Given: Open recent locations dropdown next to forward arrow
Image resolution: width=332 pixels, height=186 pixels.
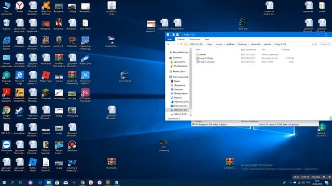Looking at the screenshot, I should (x=177, y=44).
